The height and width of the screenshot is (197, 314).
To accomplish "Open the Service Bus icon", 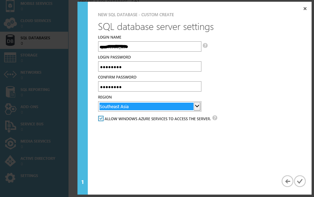I will point(10,126).
